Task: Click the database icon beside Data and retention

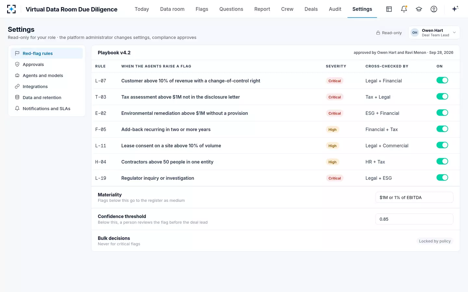Action: coord(17,97)
